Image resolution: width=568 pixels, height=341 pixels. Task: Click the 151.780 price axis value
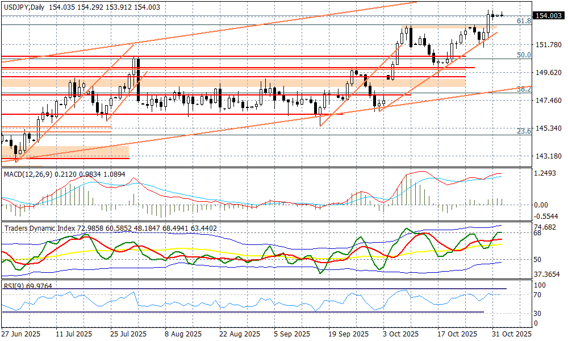point(548,45)
